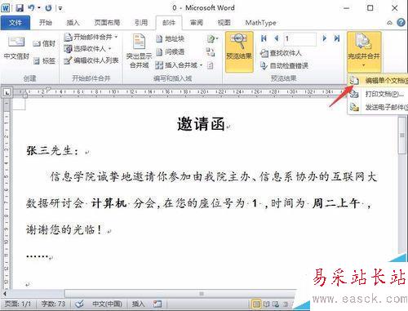Click 查找收件人 (Find Recipient)
Viewport: 408px width, 311px height.
tap(281, 53)
